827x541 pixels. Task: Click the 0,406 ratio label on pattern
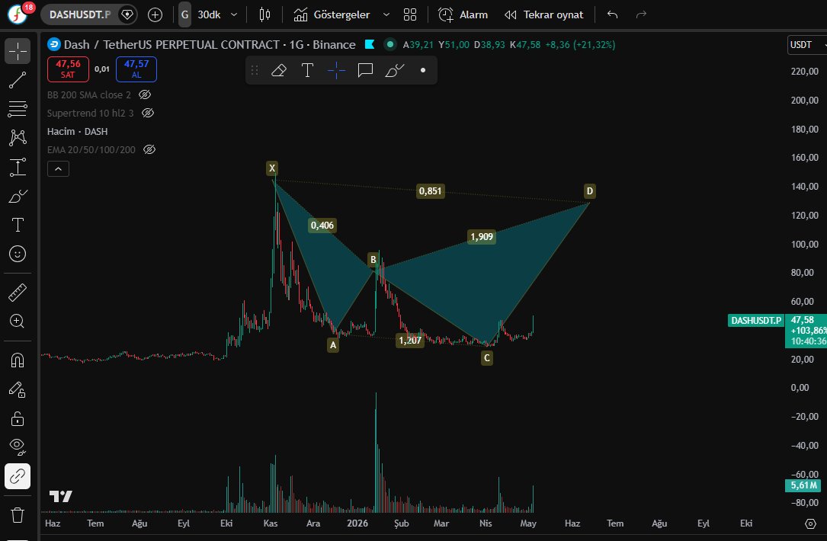click(x=322, y=226)
